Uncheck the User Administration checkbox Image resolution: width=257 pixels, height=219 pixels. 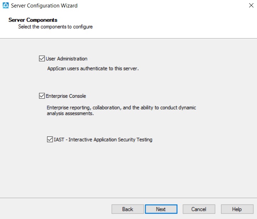pyautogui.click(x=42, y=59)
